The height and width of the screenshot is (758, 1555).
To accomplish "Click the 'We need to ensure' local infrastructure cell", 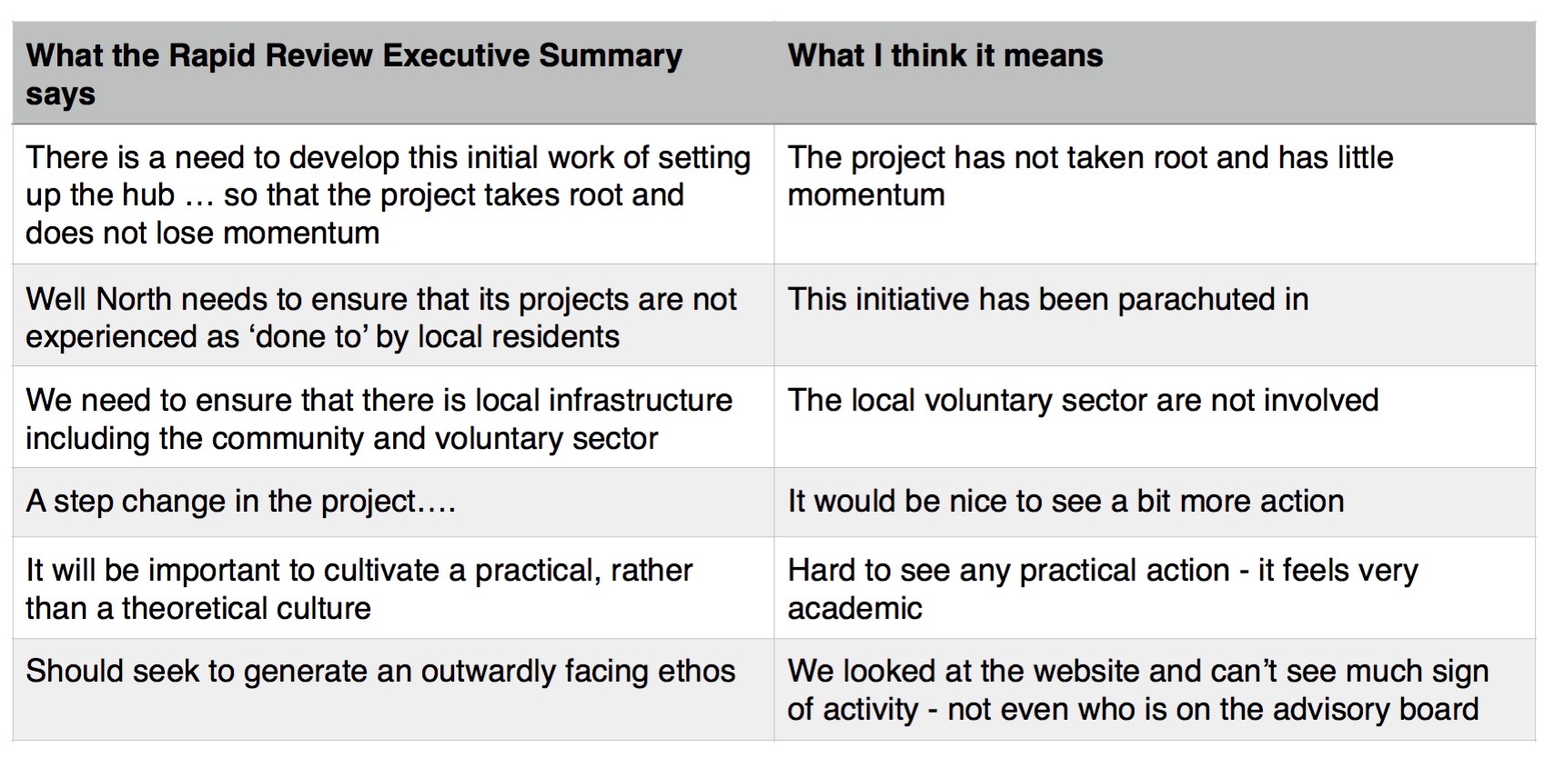I will tap(379, 419).
